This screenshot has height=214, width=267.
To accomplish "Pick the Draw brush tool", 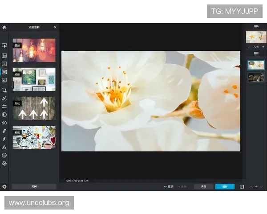I will (4, 139).
